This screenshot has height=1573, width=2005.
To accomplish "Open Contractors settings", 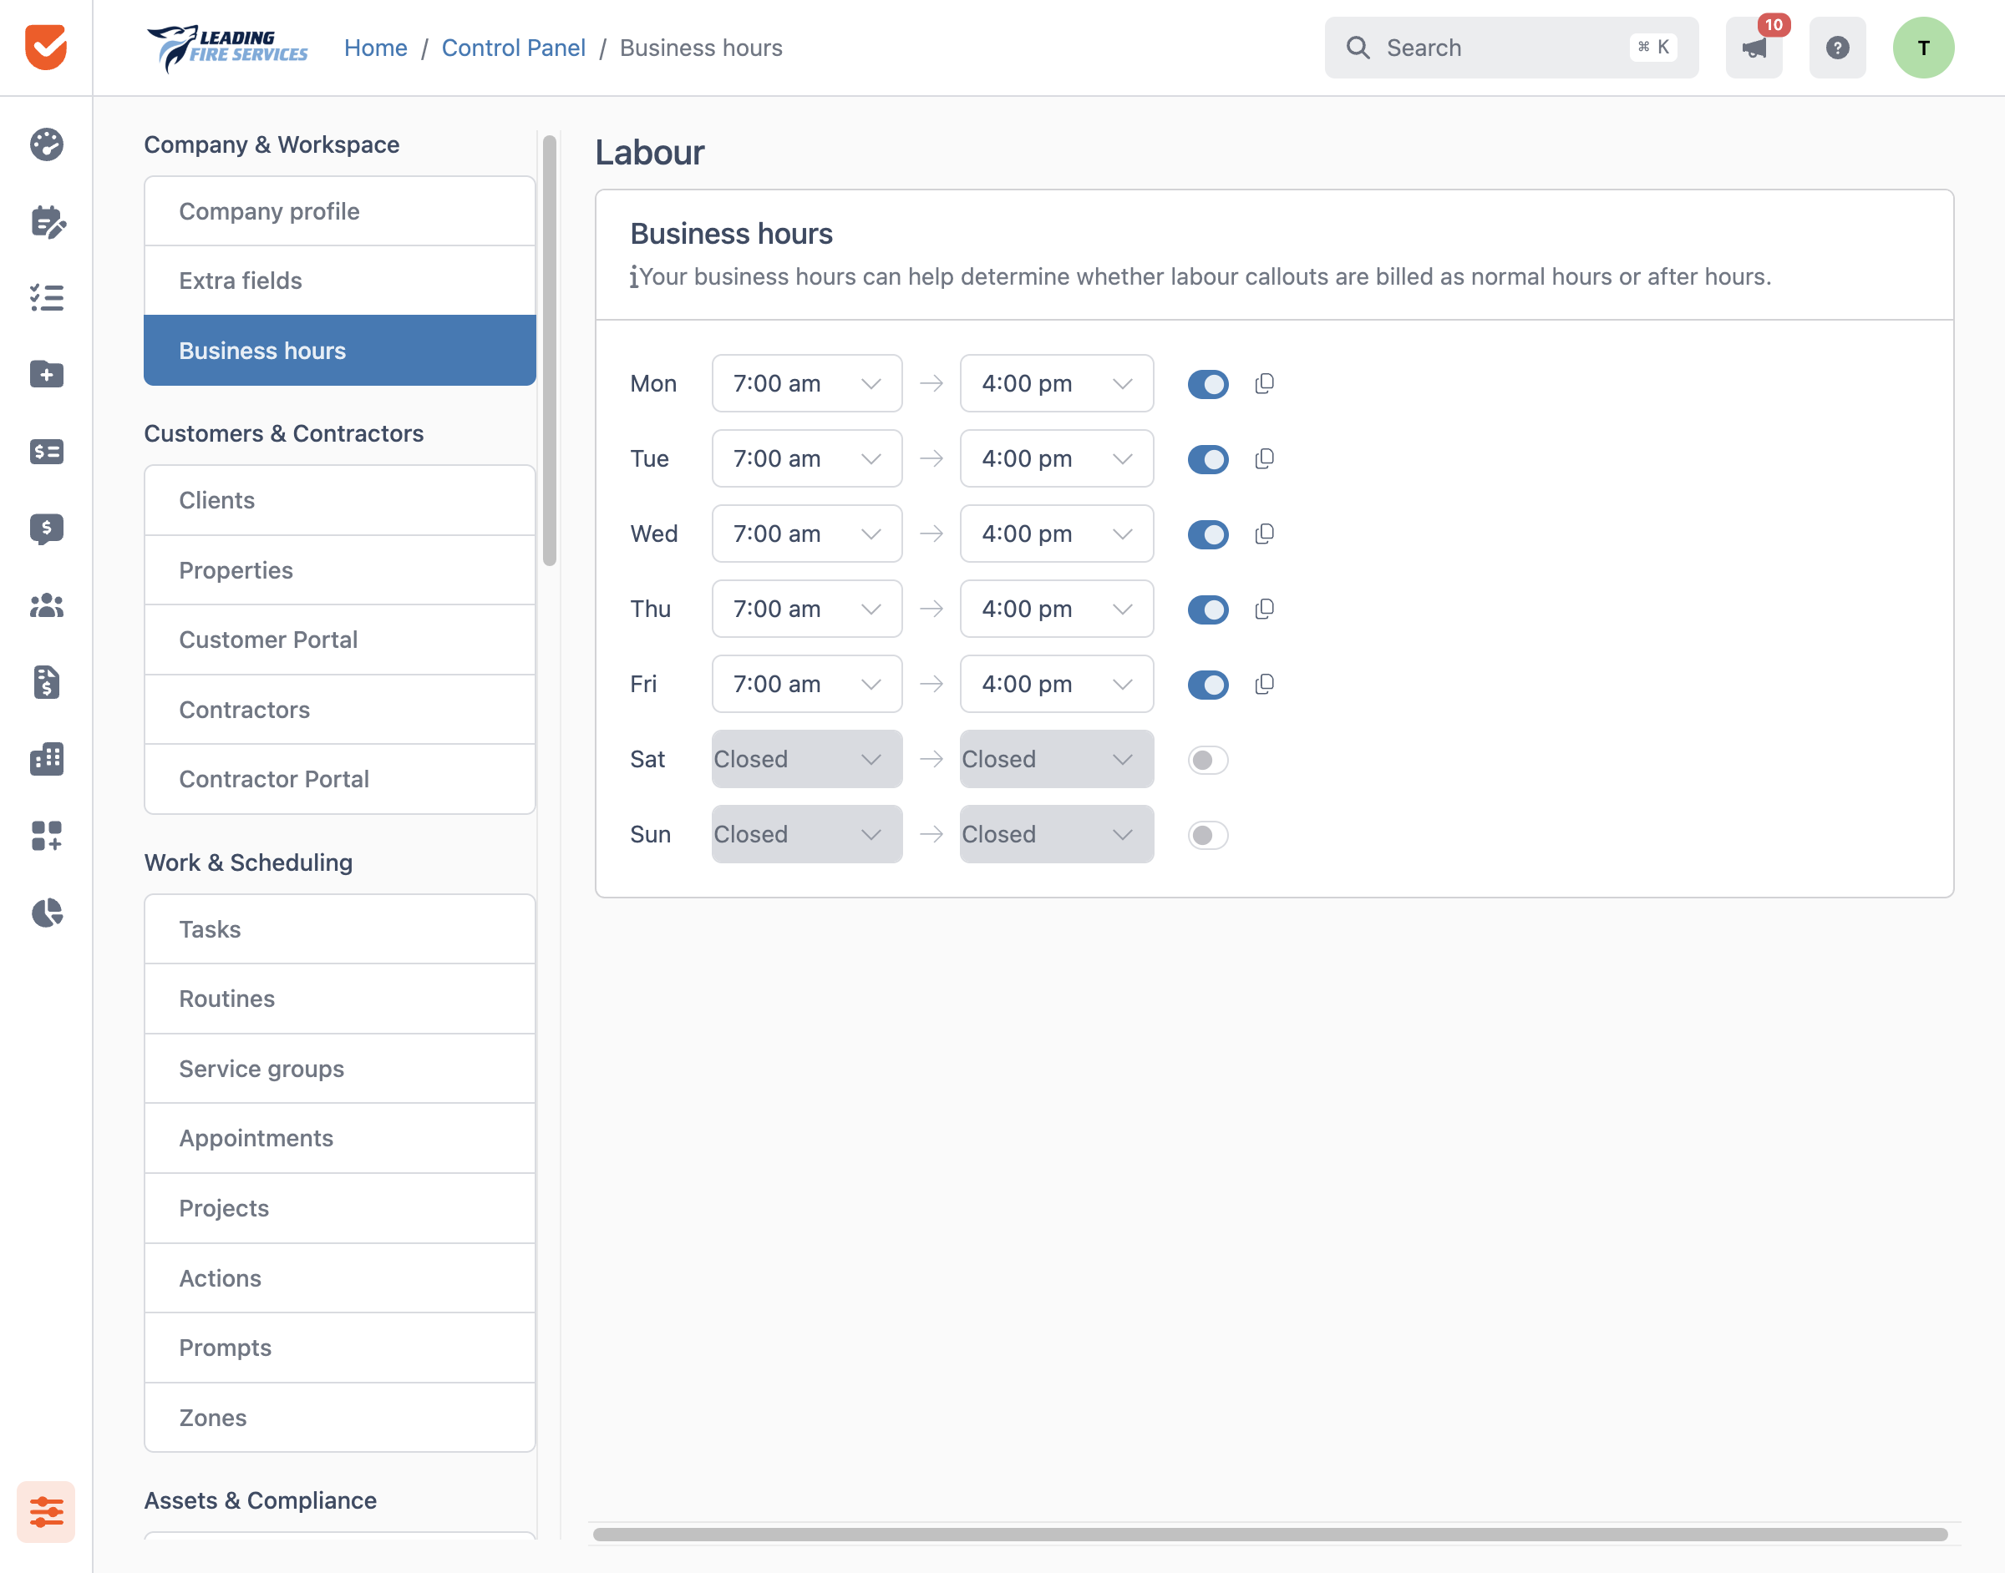I will click(x=340, y=709).
